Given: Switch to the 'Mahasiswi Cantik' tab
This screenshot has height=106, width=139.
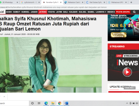Looking at the screenshot, I should click(74, 2).
